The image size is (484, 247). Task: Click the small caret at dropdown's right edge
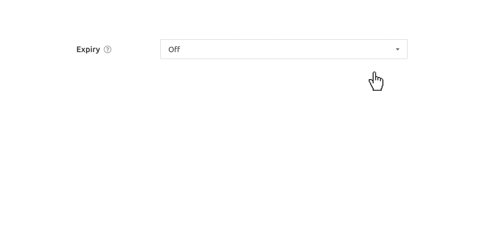[x=397, y=50]
